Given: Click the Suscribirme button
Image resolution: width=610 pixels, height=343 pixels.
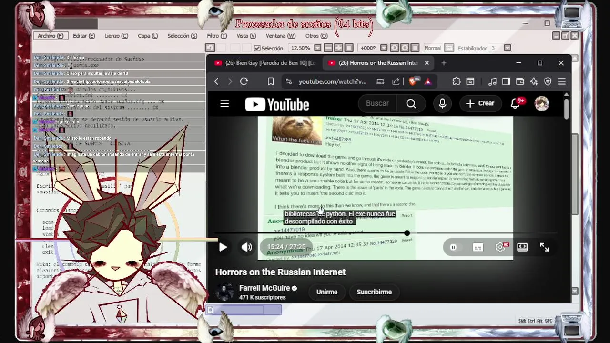Looking at the screenshot, I should tap(374, 292).
